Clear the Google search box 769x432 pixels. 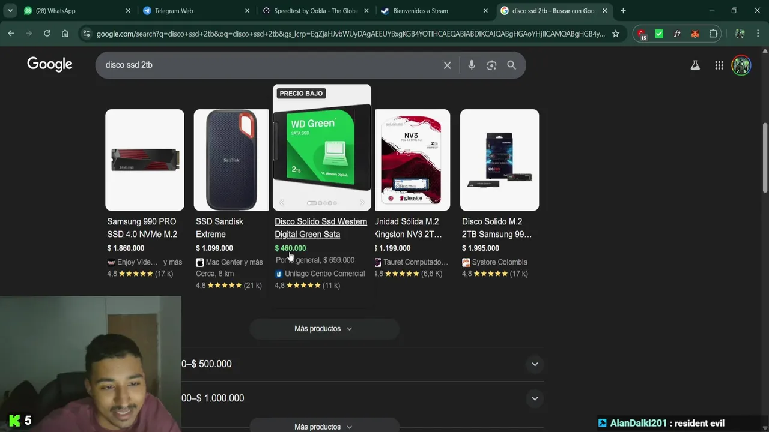tap(447, 65)
